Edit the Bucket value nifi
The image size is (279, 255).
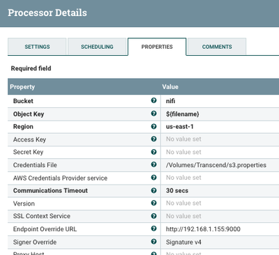coord(220,101)
